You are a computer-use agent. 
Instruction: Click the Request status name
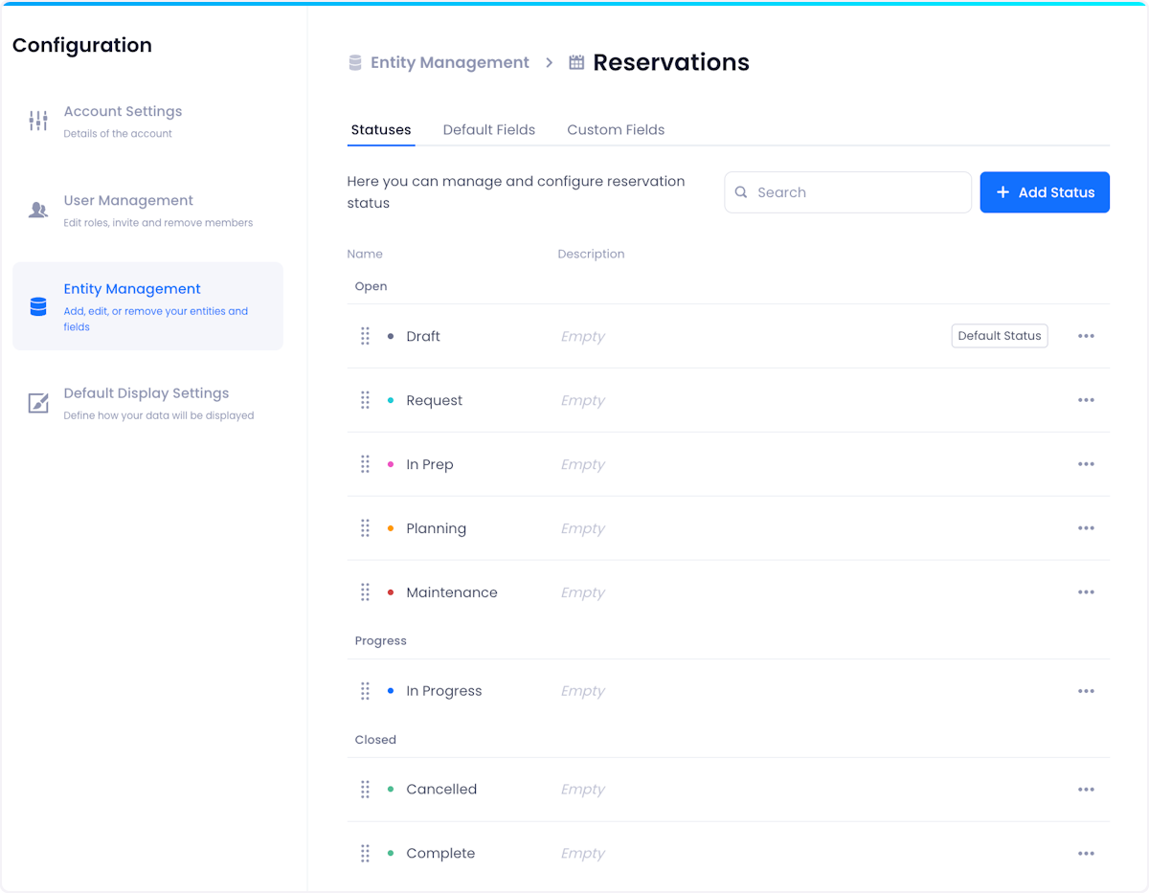pyautogui.click(x=435, y=400)
